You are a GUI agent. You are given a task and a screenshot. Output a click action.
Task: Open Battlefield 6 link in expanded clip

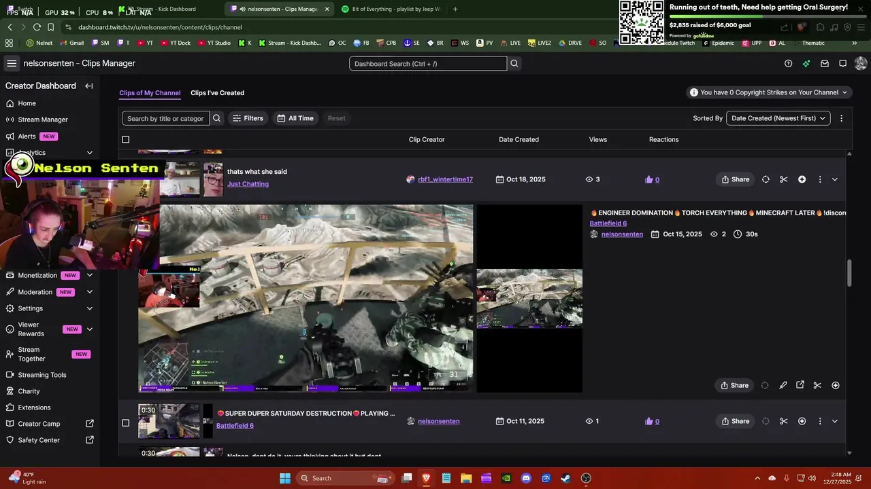(608, 223)
